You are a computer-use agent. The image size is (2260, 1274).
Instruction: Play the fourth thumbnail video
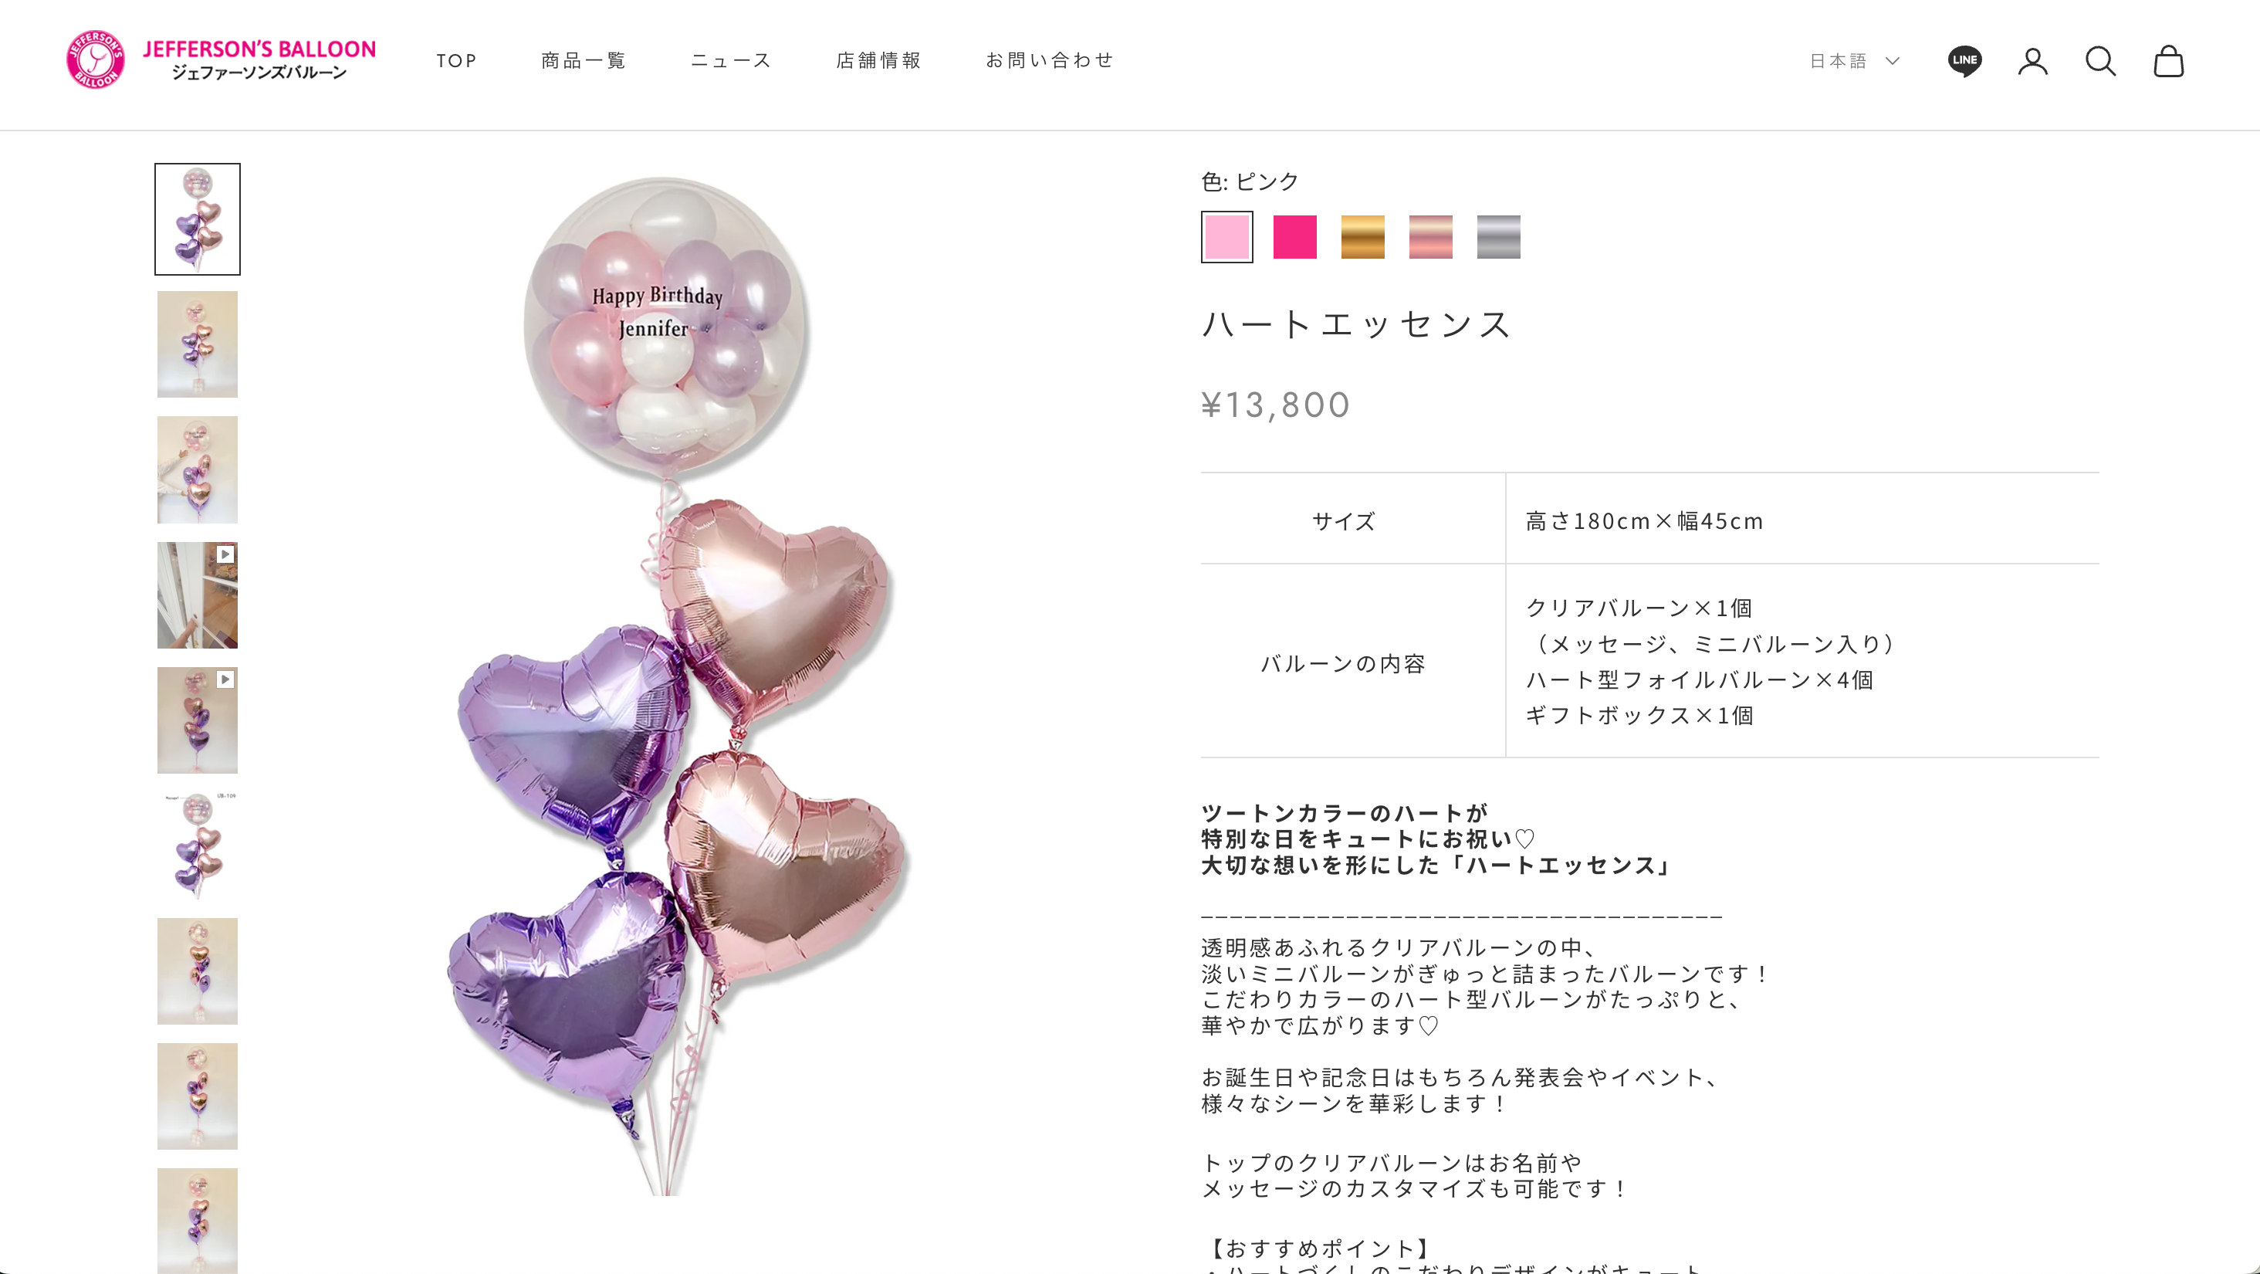pyautogui.click(x=198, y=595)
